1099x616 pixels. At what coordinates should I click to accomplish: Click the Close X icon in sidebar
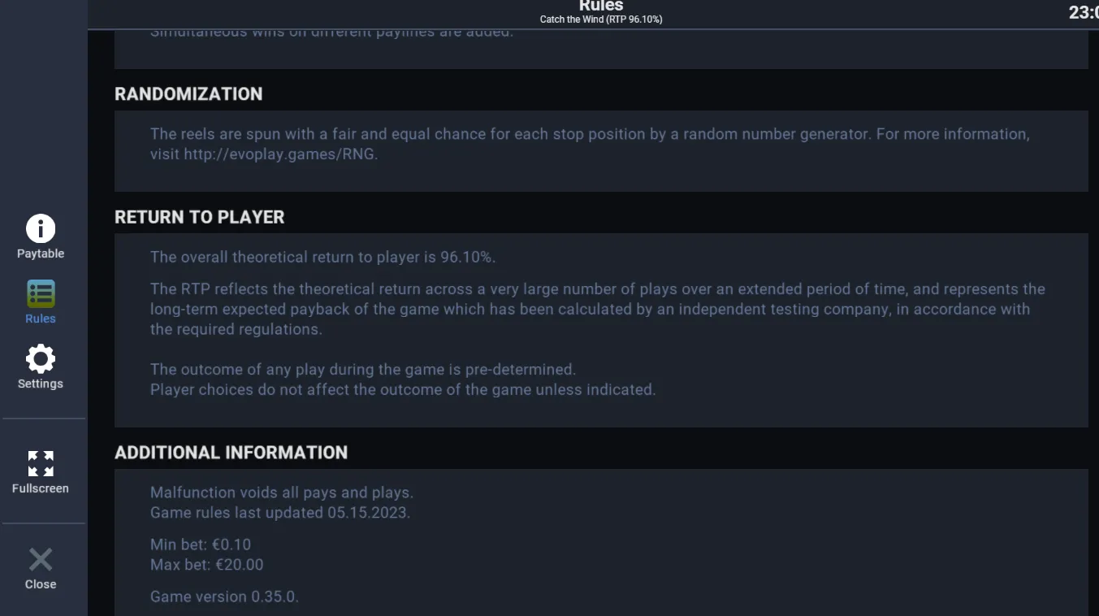(x=41, y=560)
